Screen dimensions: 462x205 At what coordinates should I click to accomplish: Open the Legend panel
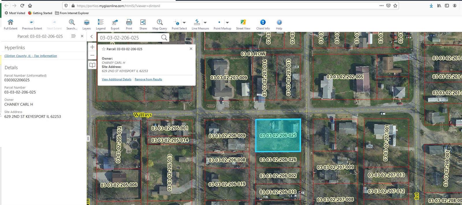(100, 23)
